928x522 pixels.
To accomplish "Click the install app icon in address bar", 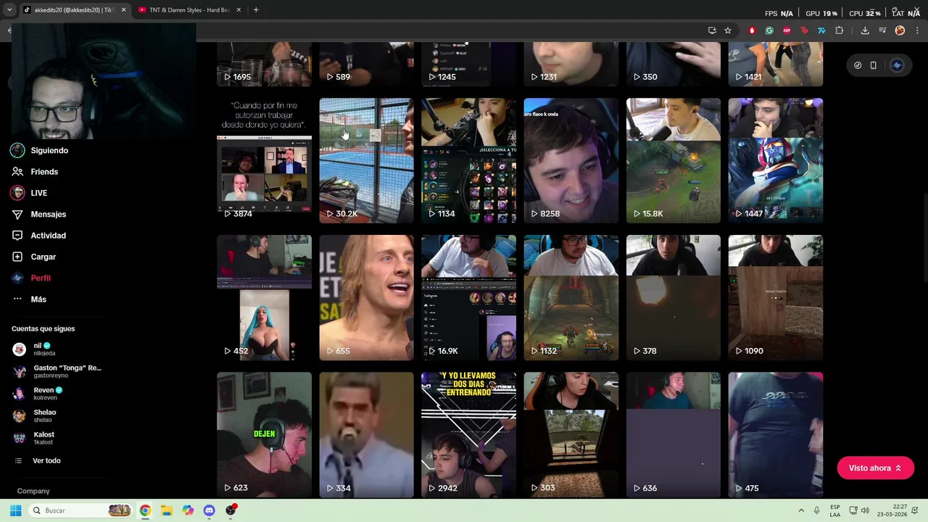I will [x=712, y=30].
